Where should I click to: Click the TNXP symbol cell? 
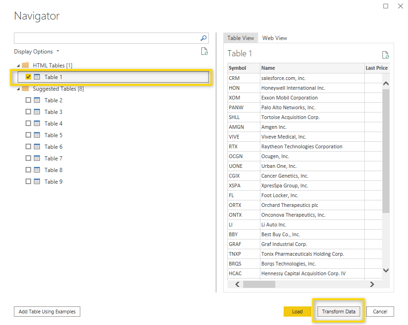coord(244,254)
